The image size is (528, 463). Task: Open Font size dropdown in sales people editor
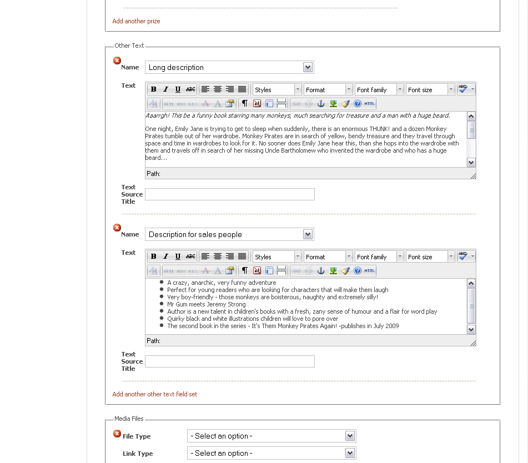pyautogui.click(x=430, y=257)
